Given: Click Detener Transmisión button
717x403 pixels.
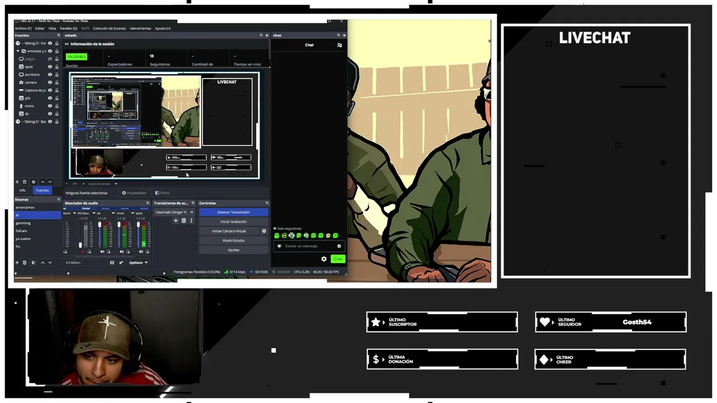Looking at the screenshot, I should click(234, 212).
